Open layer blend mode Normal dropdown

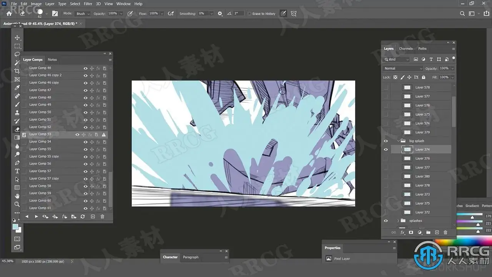(403, 68)
